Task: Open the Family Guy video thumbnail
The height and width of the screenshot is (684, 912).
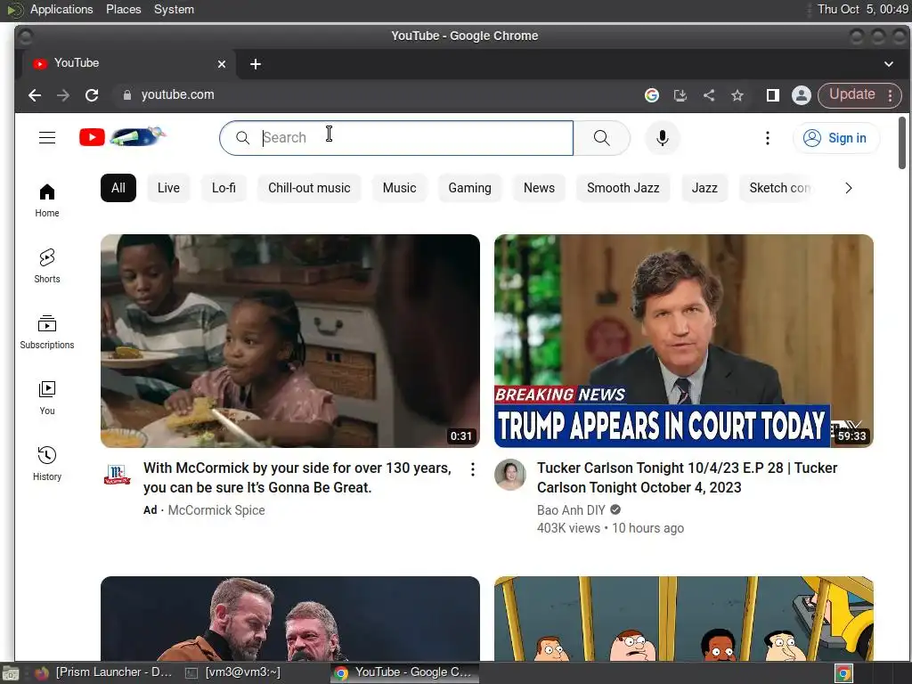Action: click(683, 618)
